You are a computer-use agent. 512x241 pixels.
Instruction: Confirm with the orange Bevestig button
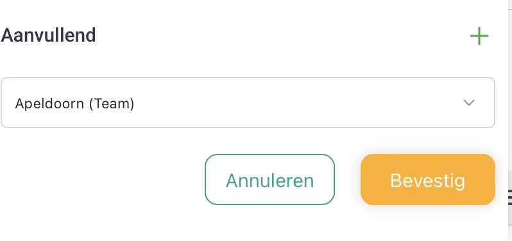tap(428, 179)
